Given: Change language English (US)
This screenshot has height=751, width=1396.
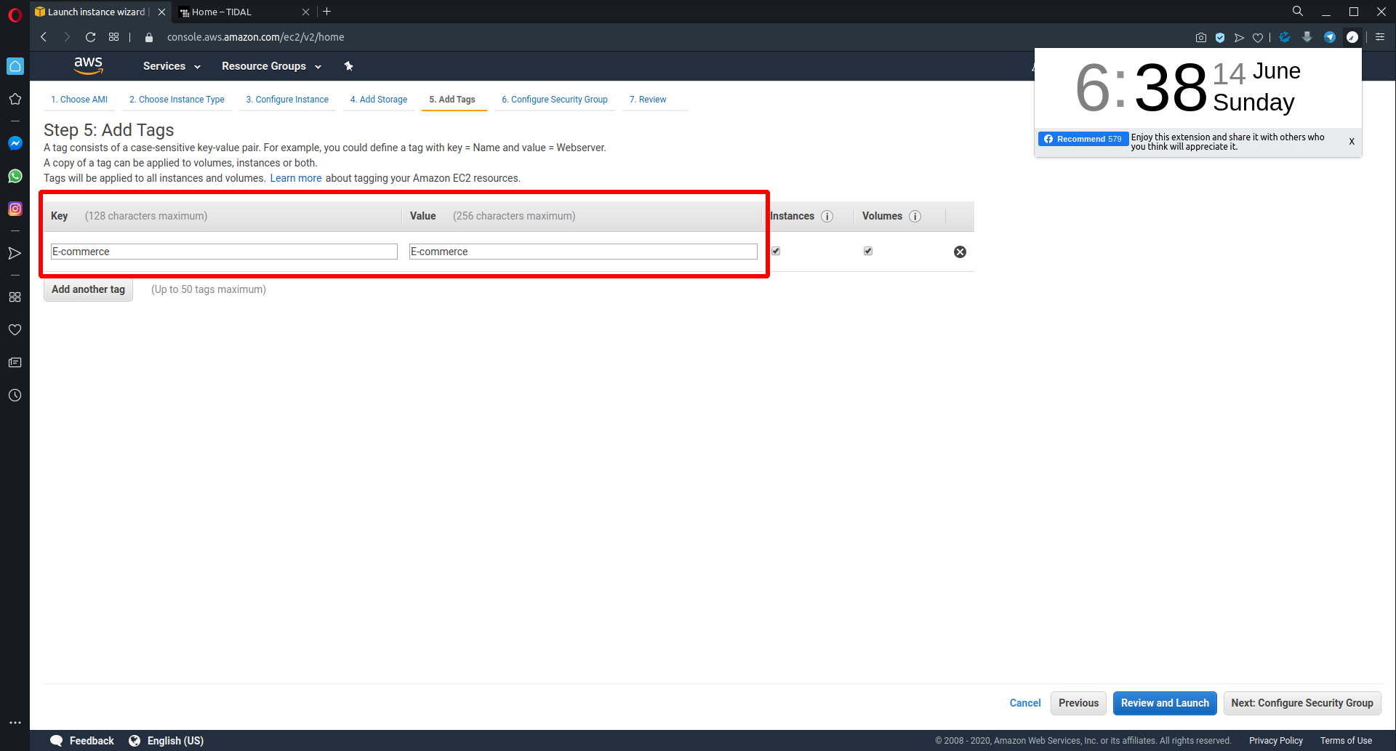Looking at the screenshot, I should click(x=167, y=741).
